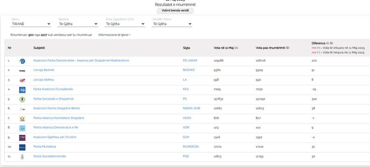Click the LA sigla link
This screenshot has width=370, height=167.
pyautogui.click(x=185, y=80)
